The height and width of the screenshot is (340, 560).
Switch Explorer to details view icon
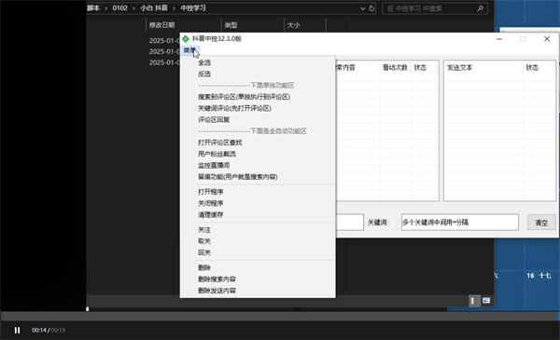[x=473, y=301]
